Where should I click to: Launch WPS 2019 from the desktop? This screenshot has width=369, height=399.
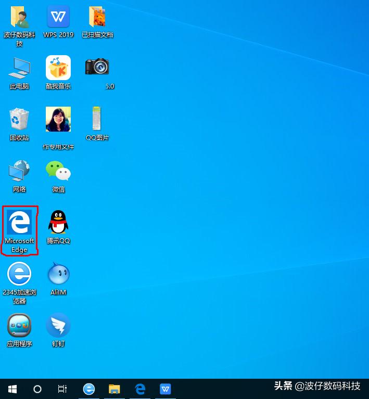(58, 17)
